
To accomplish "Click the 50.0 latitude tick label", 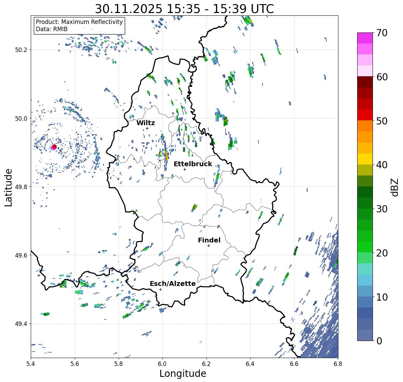I will [x=21, y=119].
